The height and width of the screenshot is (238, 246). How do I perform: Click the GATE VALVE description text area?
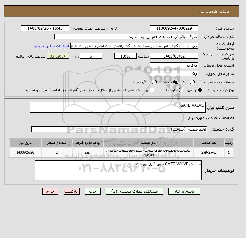pos(118,107)
